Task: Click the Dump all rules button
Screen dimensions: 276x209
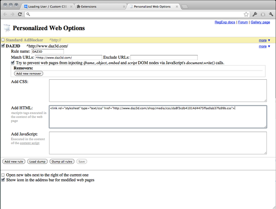Action: 62,161
